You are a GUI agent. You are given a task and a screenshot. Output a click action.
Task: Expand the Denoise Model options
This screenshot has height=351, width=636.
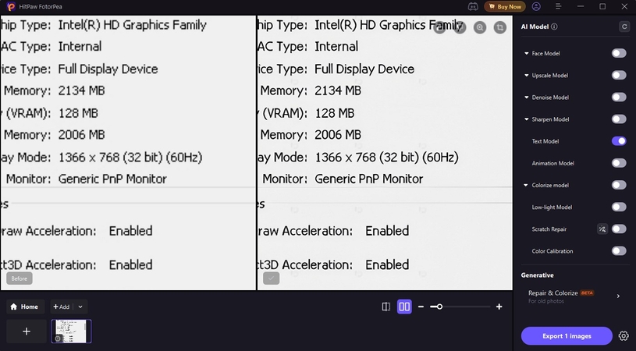(527, 97)
